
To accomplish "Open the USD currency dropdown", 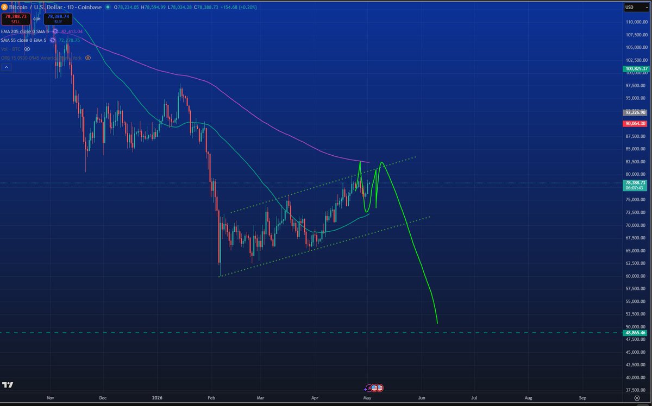I will coord(637,7).
